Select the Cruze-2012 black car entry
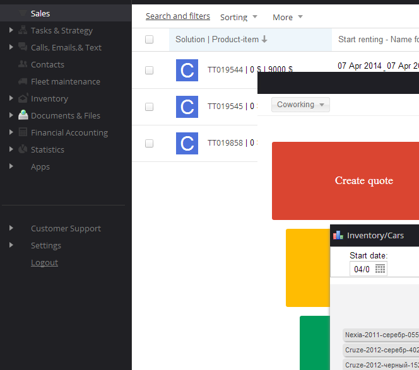Screen dimensions: 419x370 [381, 365]
